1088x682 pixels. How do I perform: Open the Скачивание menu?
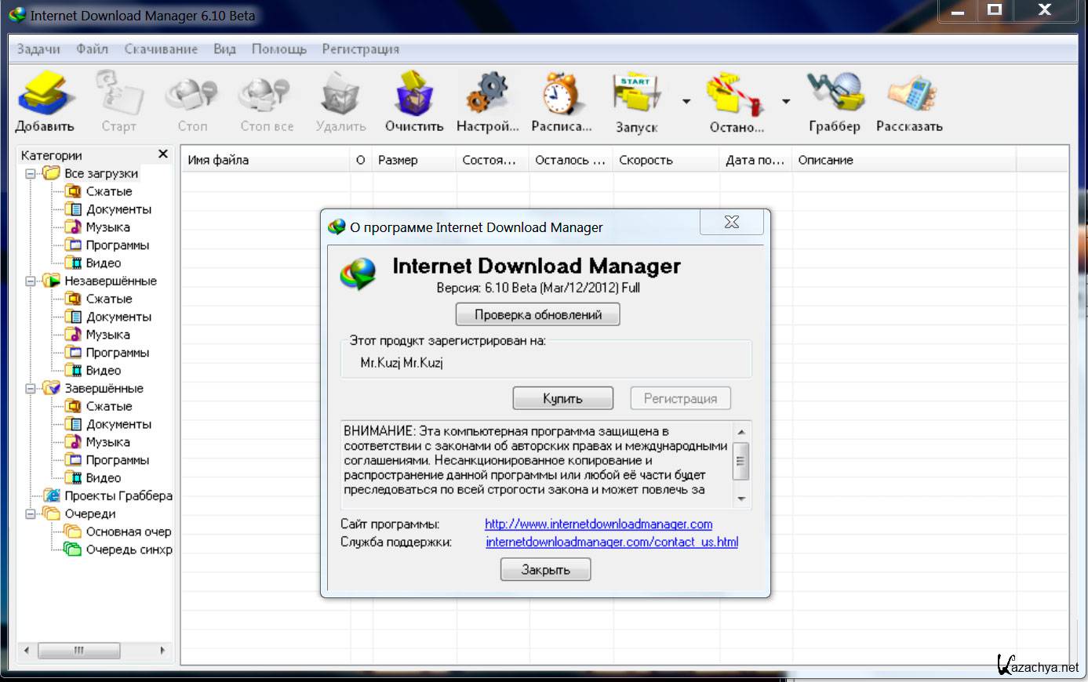tap(161, 49)
